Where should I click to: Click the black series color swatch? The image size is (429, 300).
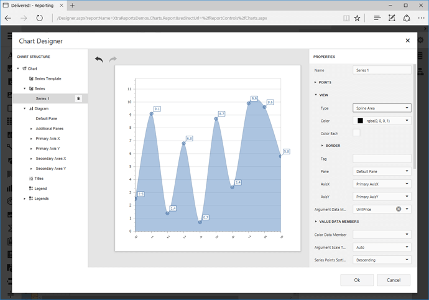point(360,121)
